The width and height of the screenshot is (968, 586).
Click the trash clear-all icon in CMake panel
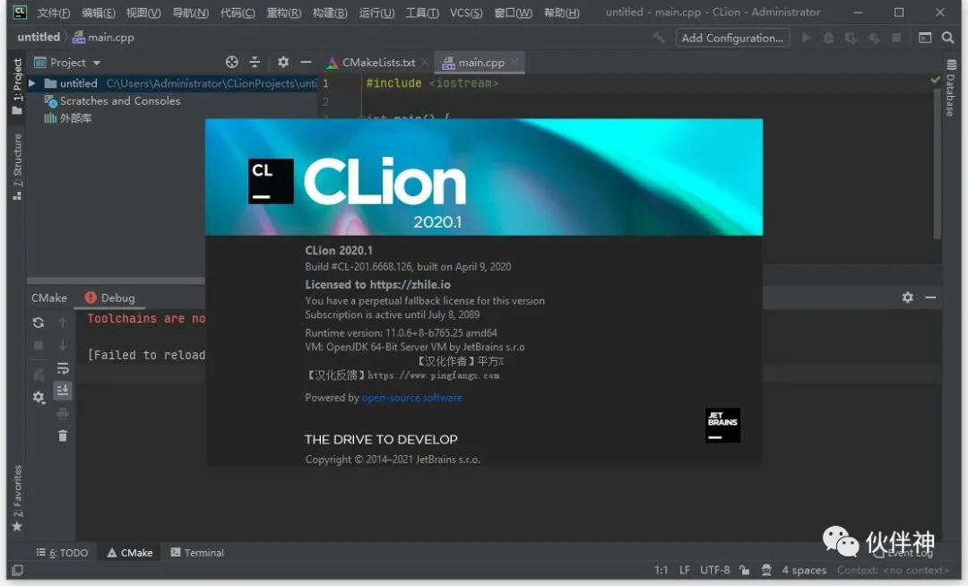pyautogui.click(x=63, y=436)
